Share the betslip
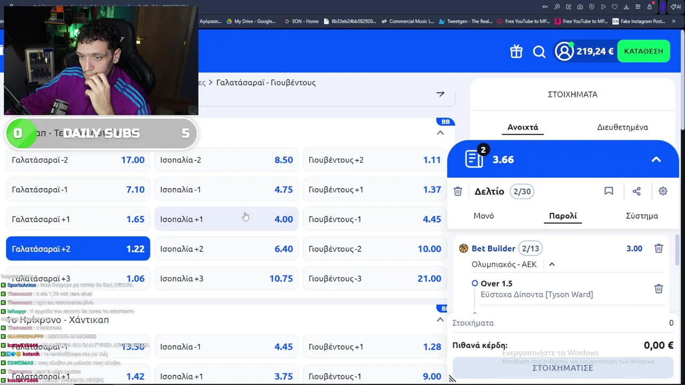 click(636, 191)
